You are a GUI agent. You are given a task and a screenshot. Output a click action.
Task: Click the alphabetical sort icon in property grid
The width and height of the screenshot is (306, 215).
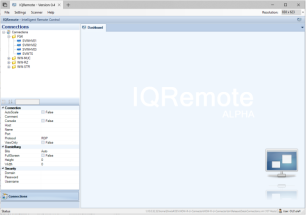click(x=11, y=102)
